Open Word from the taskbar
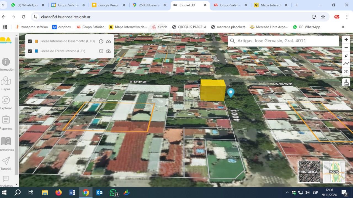This screenshot has height=198, width=353. tap(72, 193)
